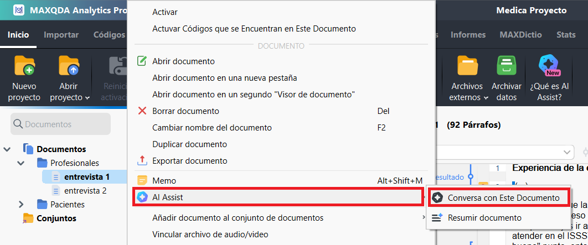The image size is (588, 245).
Task: Click the Exportar documento upload icon
Action: point(142,161)
